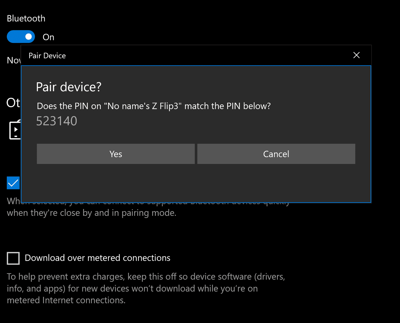The image size is (400, 323).
Task: Cancel pairing with No name's Z Flip3
Action: click(276, 154)
